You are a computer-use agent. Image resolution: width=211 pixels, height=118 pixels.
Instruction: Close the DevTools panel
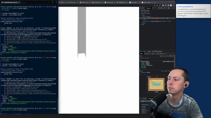tap(174, 8)
